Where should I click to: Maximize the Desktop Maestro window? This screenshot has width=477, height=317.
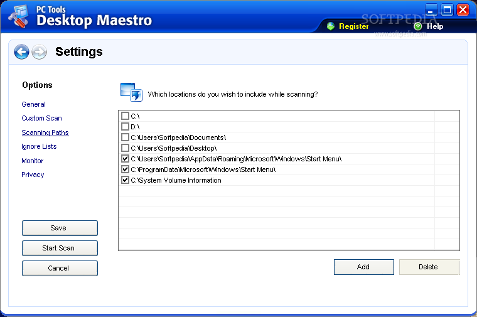tap(447, 10)
